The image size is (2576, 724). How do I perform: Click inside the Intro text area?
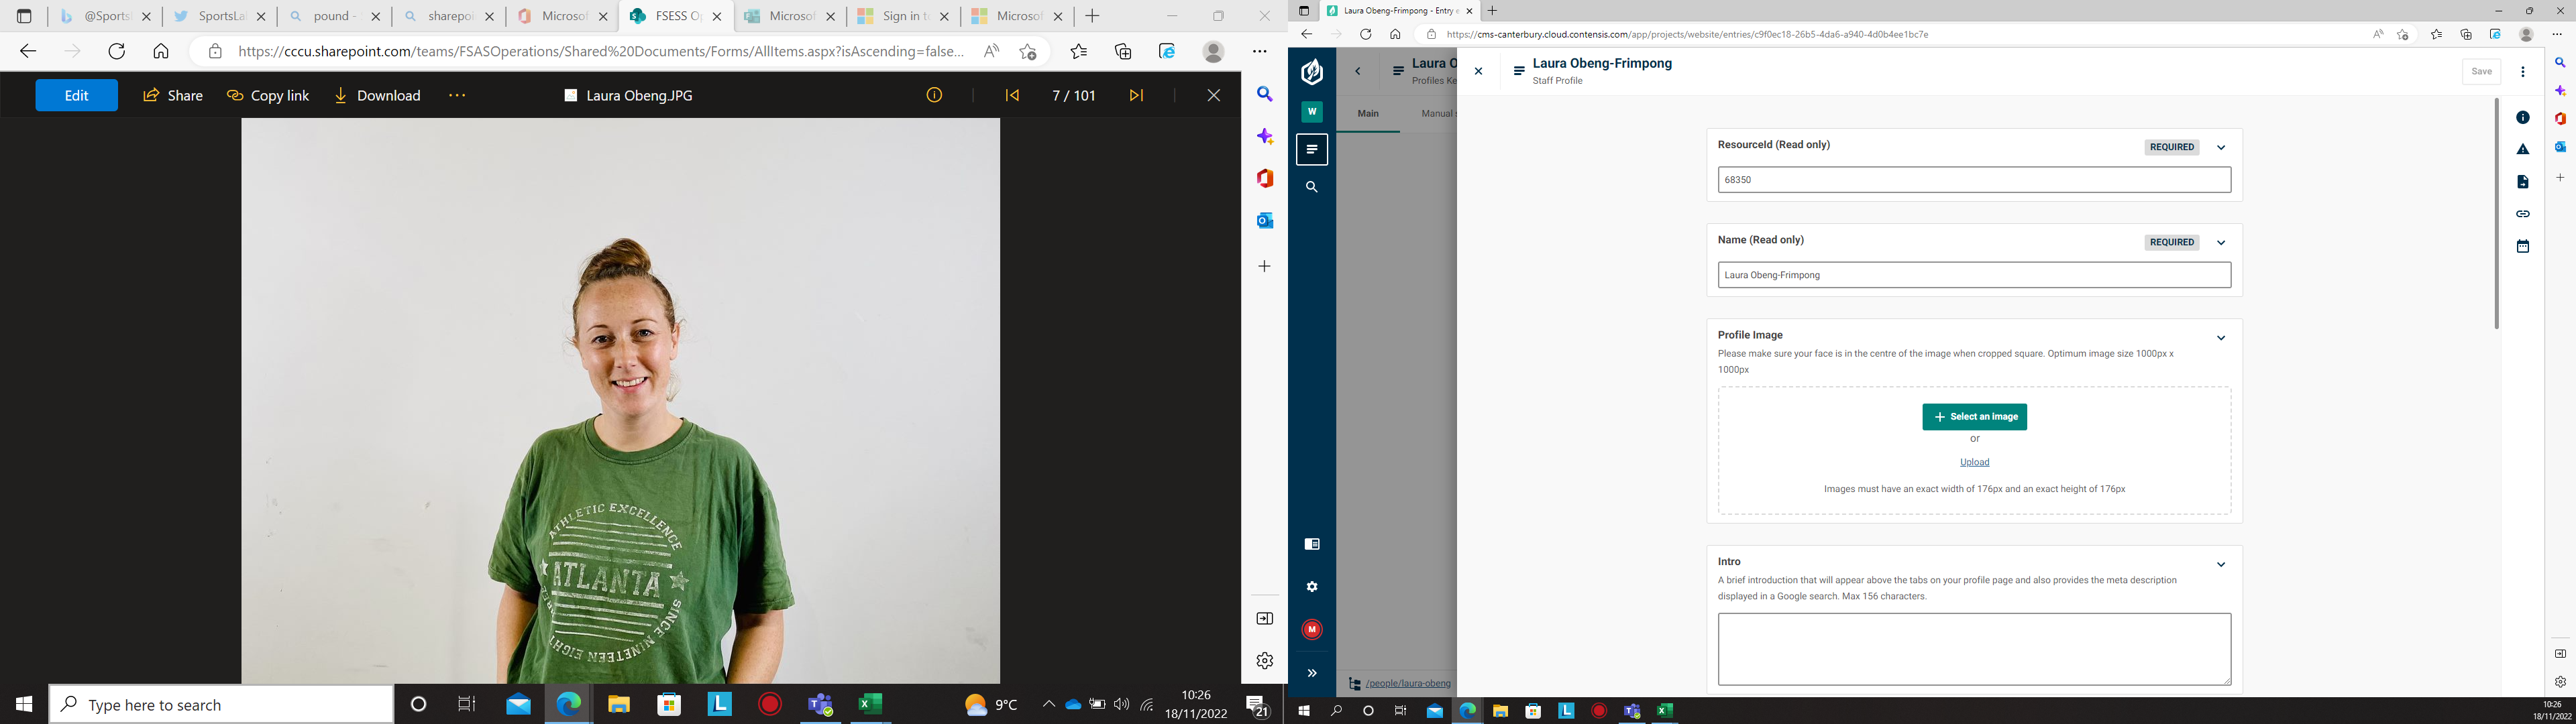(x=1974, y=649)
